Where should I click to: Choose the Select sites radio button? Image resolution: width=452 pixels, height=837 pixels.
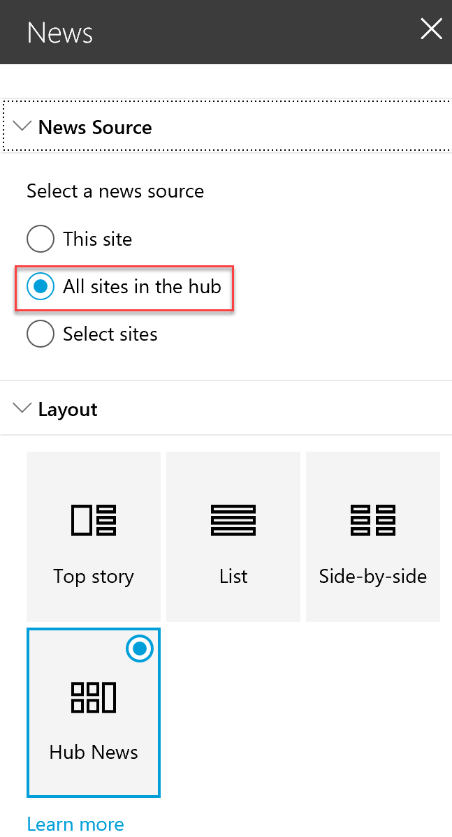[41, 334]
